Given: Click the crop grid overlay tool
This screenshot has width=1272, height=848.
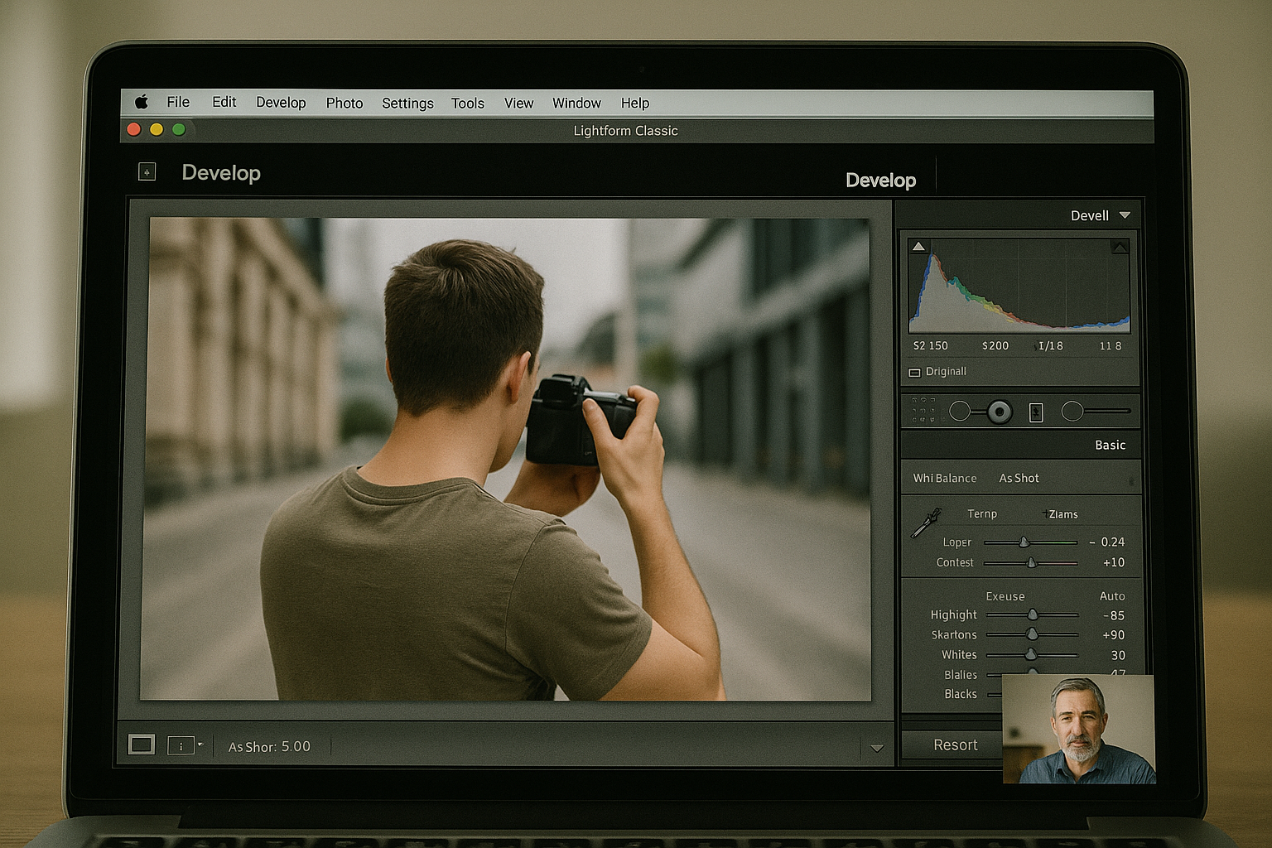Looking at the screenshot, I should click(x=923, y=411).
